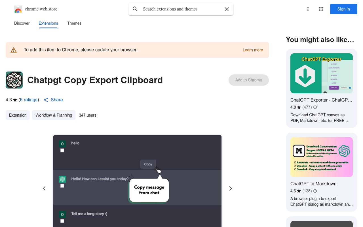The height and width of the screenshot is (227, 363).
Task: Focus the Search extensions and themes field
Action: pyautogui.click(x=181, y=9)
